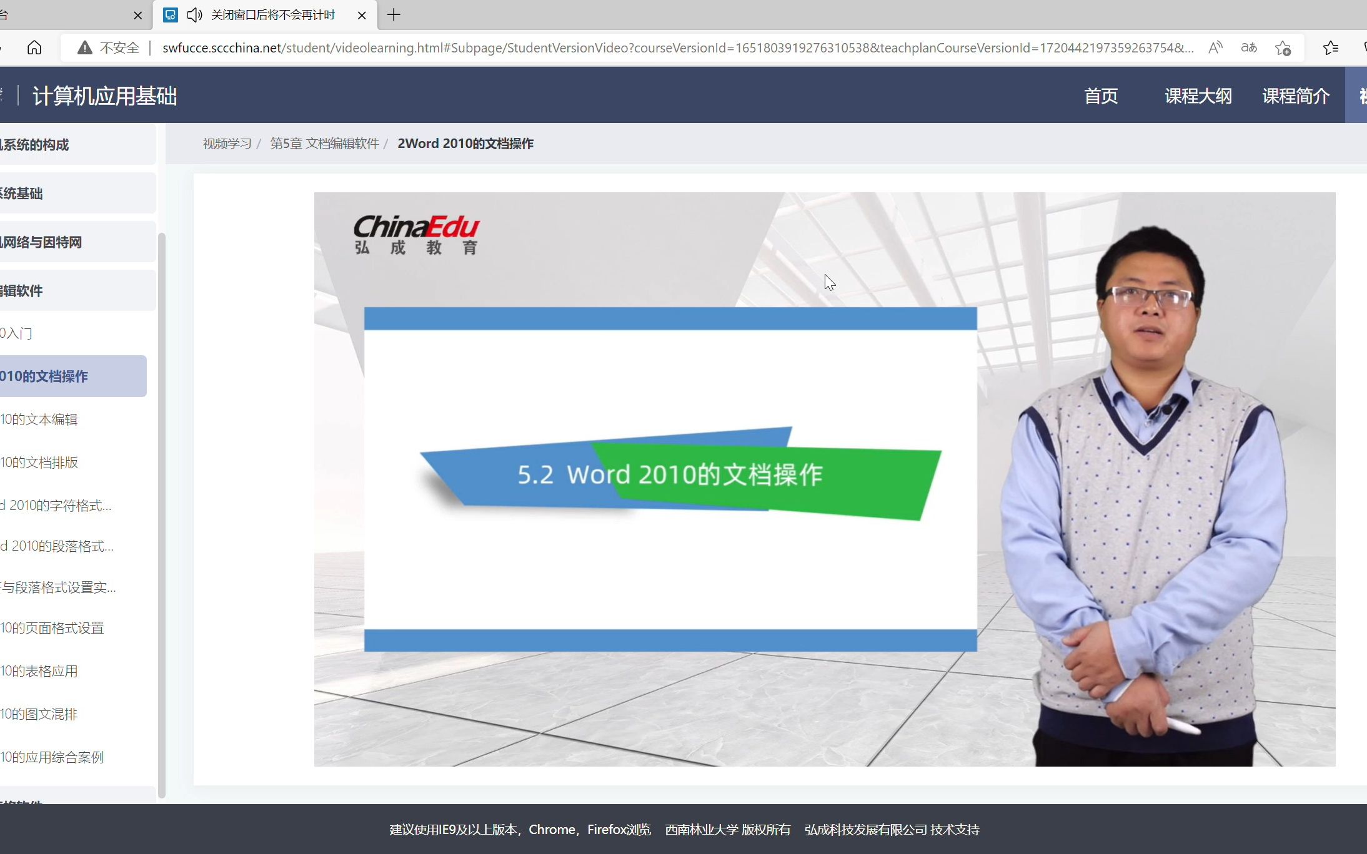
Task: Click the 西南林业大学 版权所有 footer text
Action: pyautogui.click(x=728, y=829)
